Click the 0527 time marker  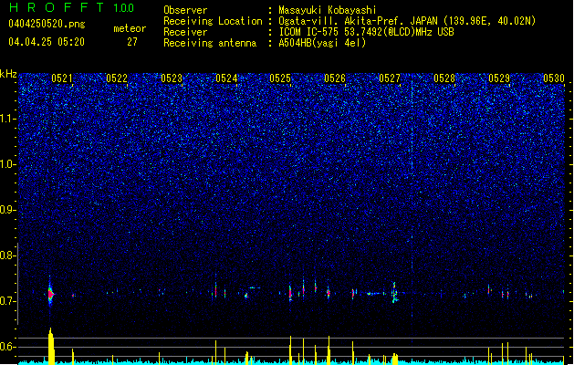click(x=390, y=78)
